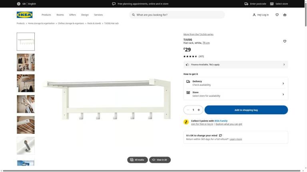Open the Rooms menu
The height and width of the screenshot is (172, 307).
60,15
